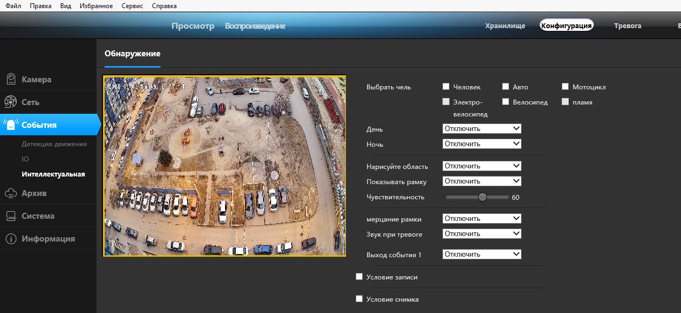Screen dimensions: 681x313
Task: Enable the Условие записи checkbox
Action: pos(359,277)
